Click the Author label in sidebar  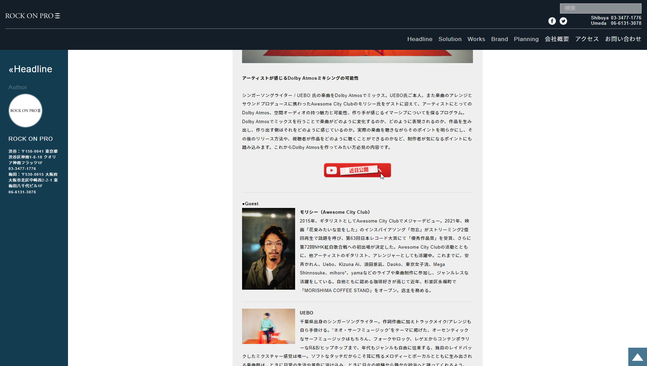click(18, 87)
